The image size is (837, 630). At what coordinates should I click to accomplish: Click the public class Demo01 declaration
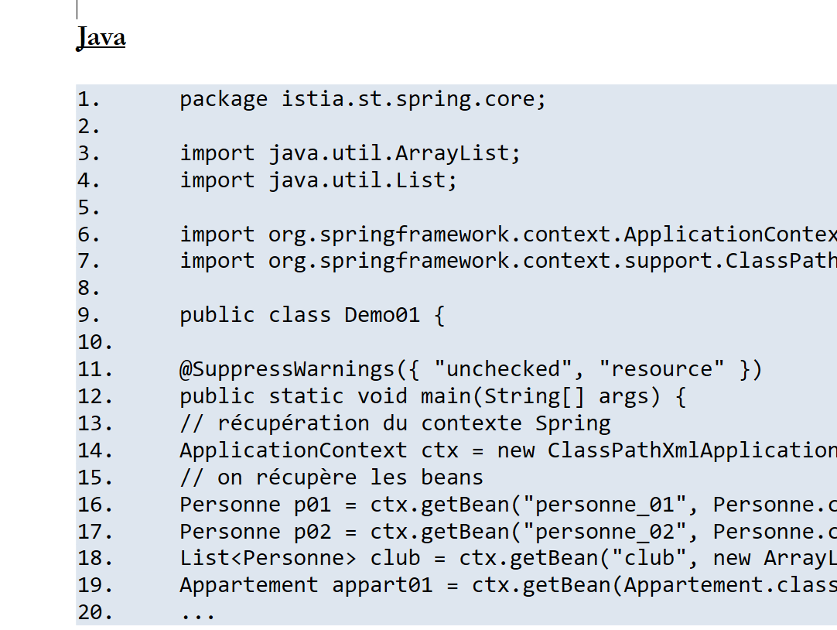[x=312, y=315]
